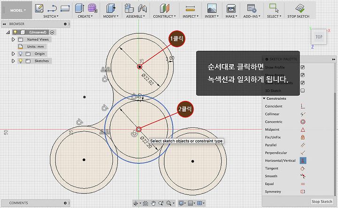Click the Select tool icon
The width and height of the screenshot is (338, 208).
tap(274, 8)
